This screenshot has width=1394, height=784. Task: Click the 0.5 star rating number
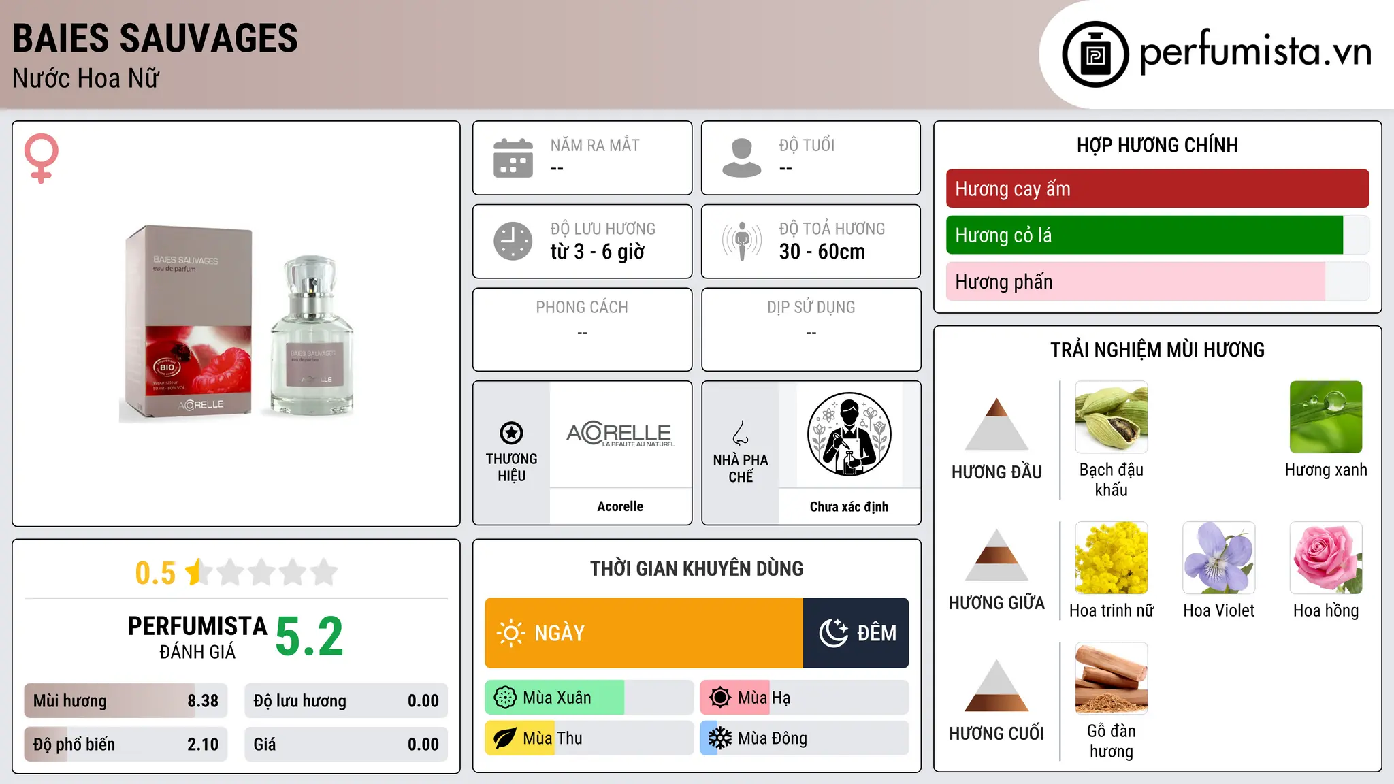[155, 573]
